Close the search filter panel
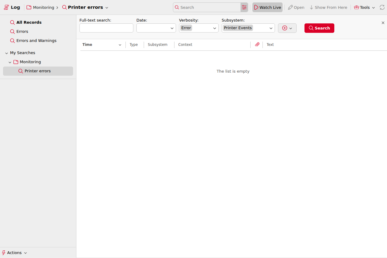 [x=383, y=23]
